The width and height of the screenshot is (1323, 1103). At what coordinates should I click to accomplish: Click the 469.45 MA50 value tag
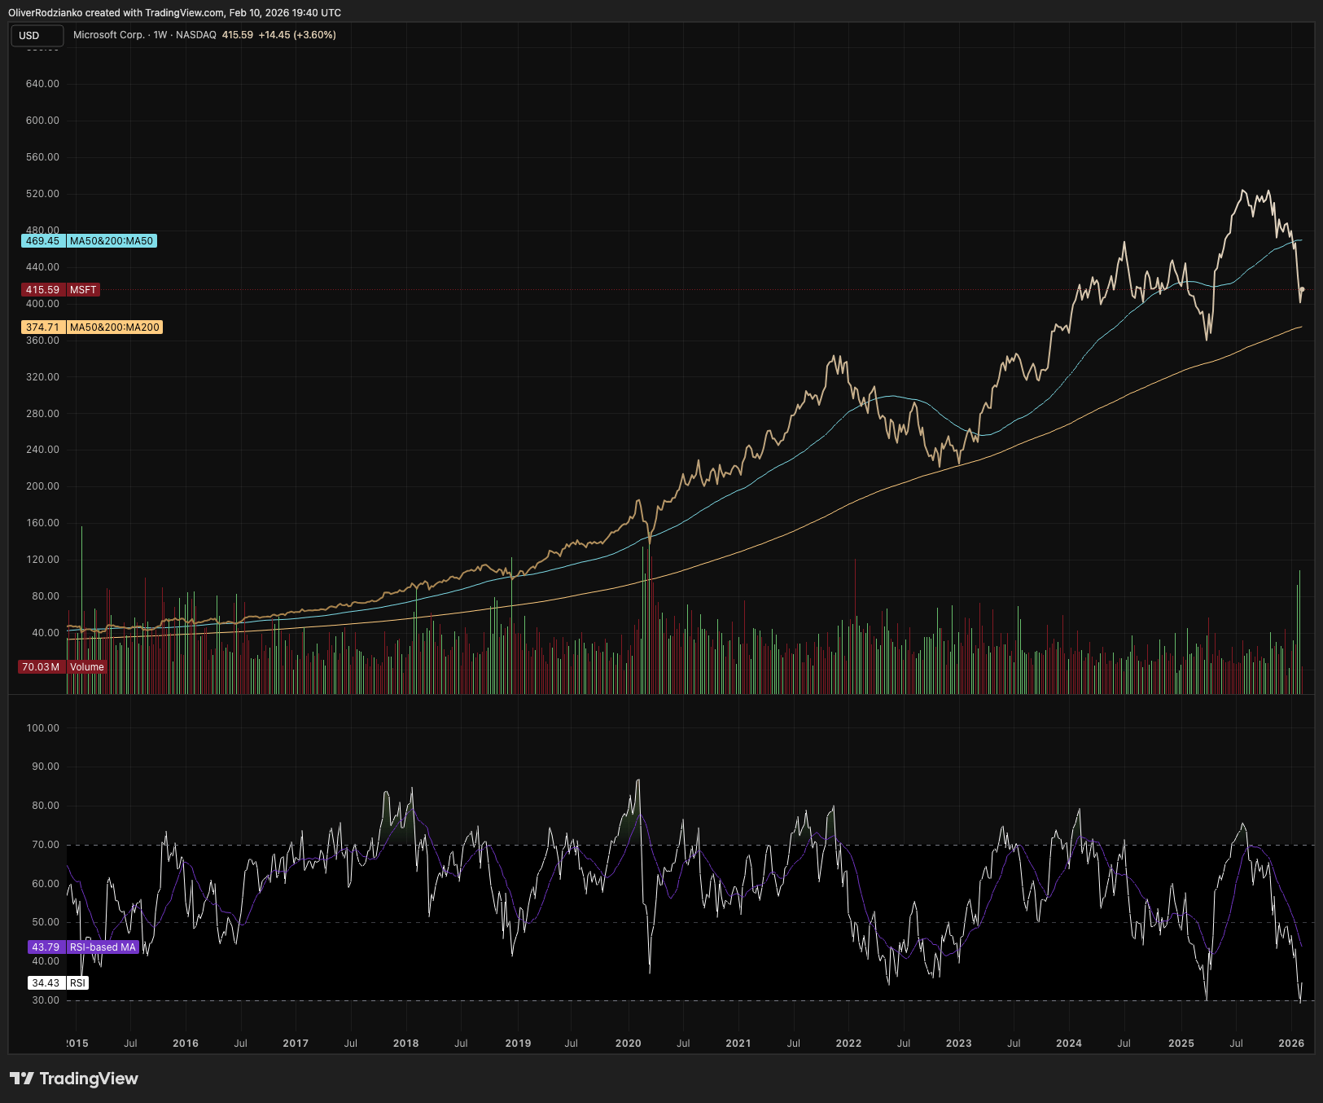pos(43,241)
